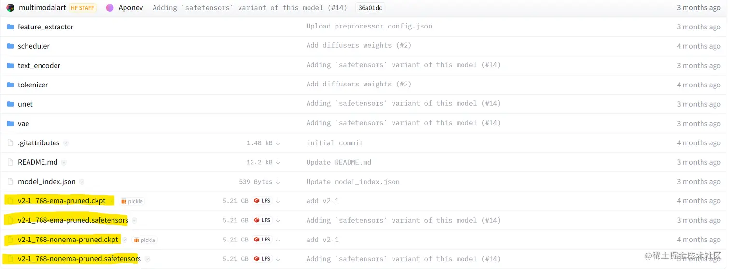The image size is (730, 269).
Task: Click the unet folder icon
Action: coord(10,104)
